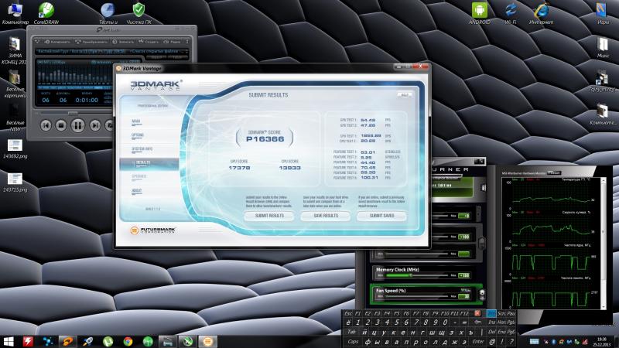
Task: Click the Futuremark Corporation logo
Action: point(152,230)
